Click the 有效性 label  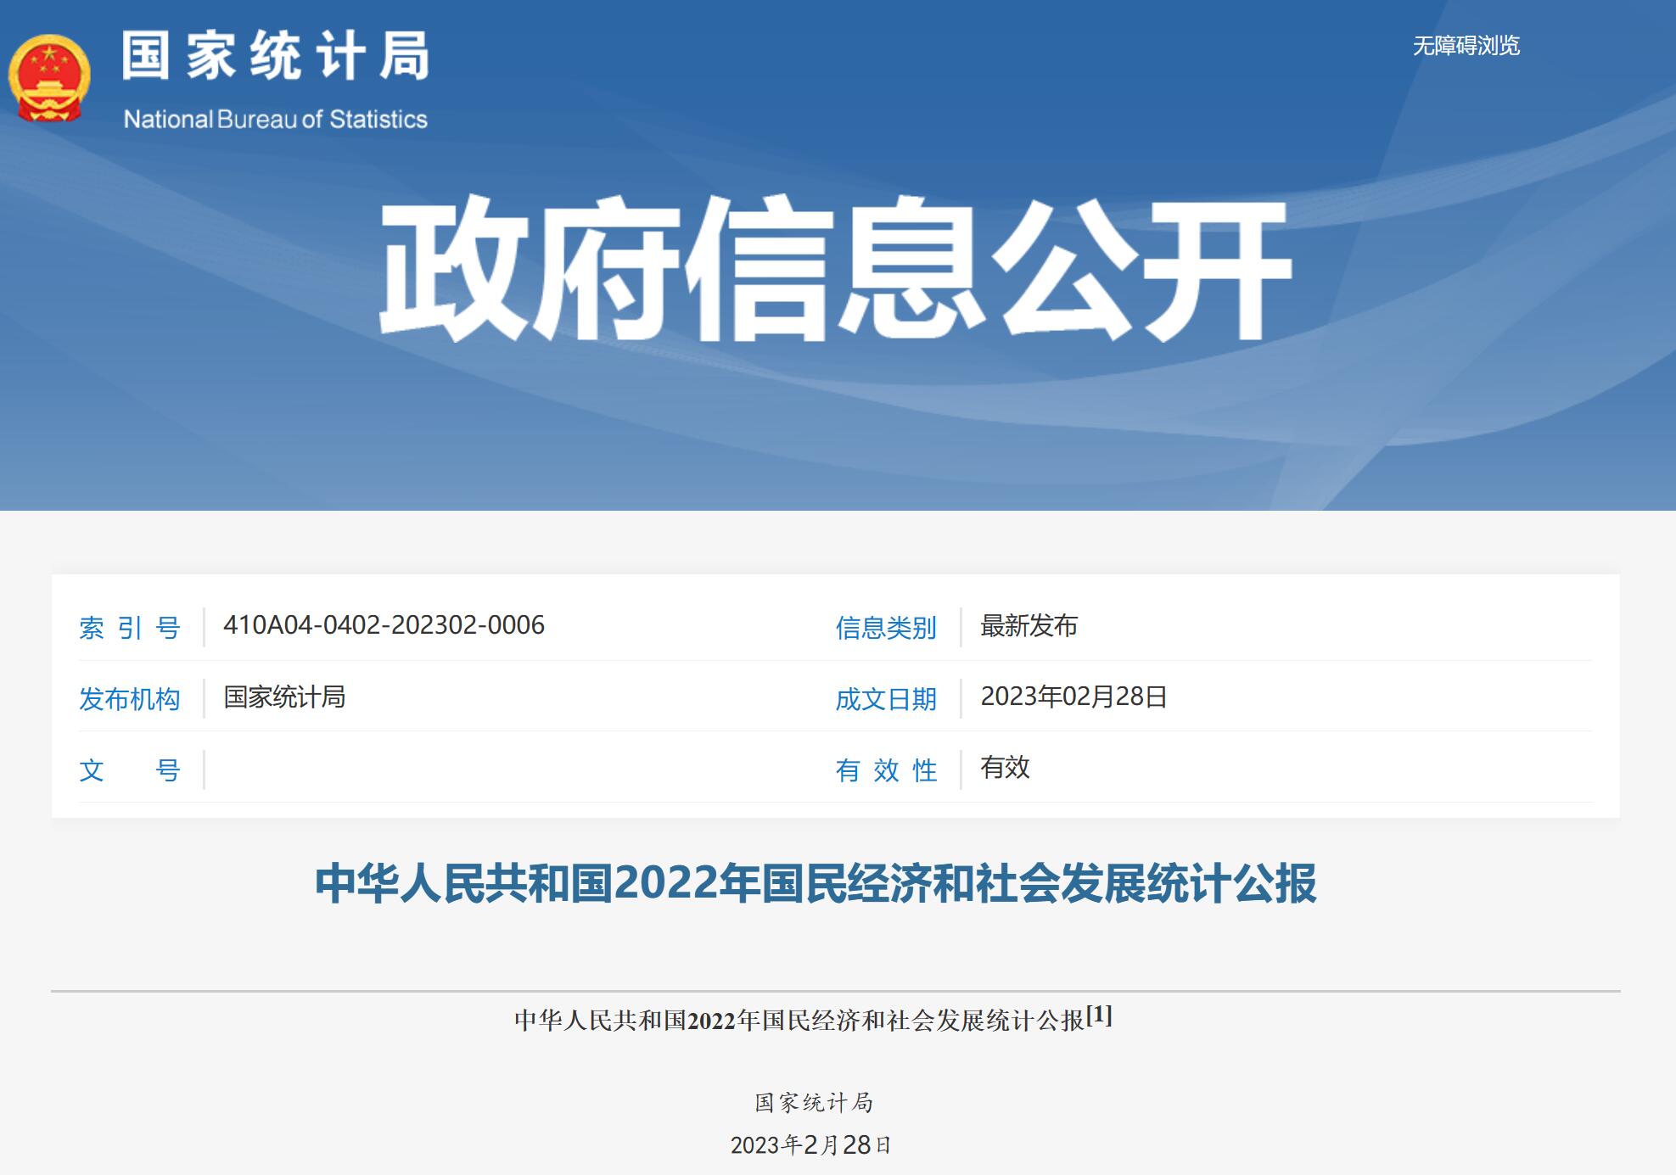[x=886, y=770]
